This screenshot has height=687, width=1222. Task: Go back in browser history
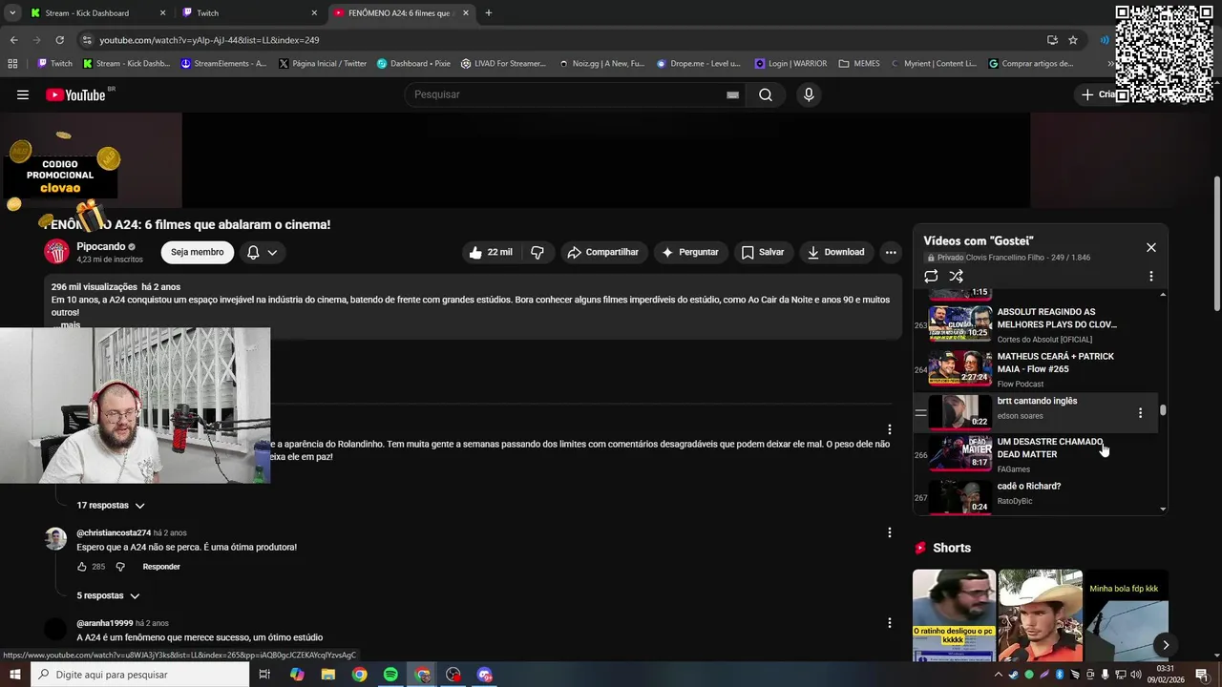[x=13, y=40]
